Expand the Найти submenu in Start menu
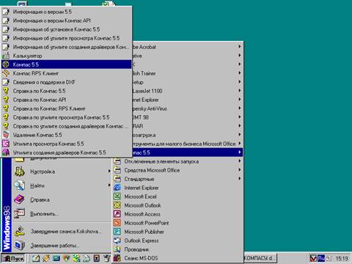The height and width of the screenshot is (264, 352). (x=62, y=186)
